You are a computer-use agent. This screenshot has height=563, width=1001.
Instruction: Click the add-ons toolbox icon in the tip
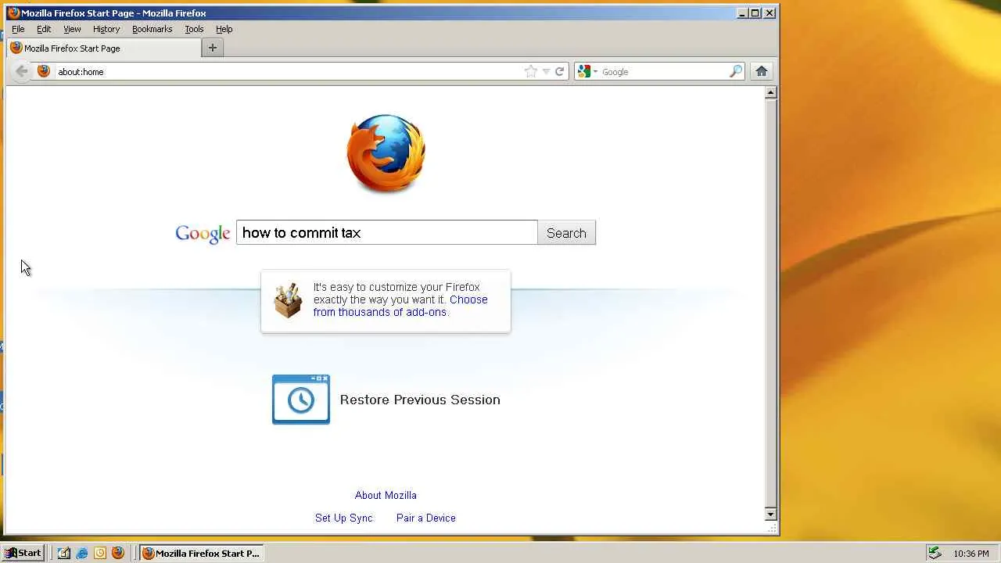288,300
